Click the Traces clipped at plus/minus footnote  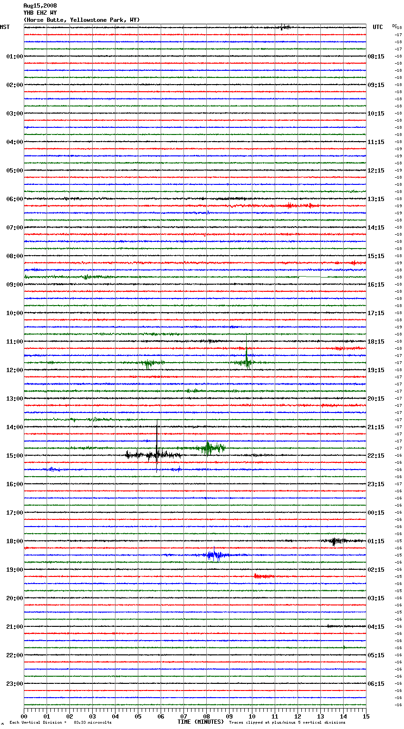[287, 723]
